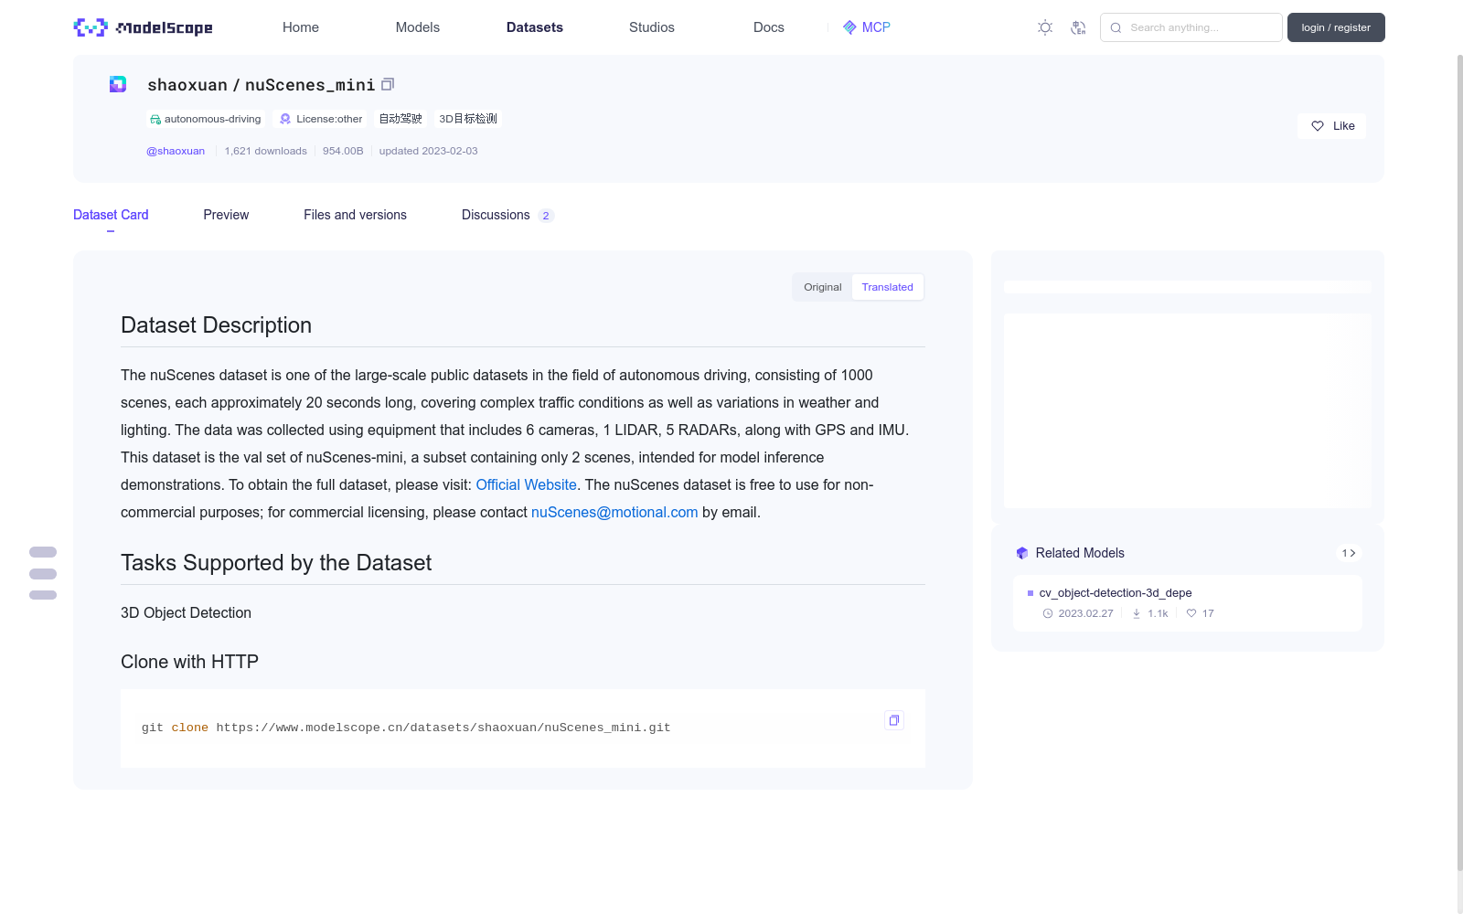Select the Dataset Card tab
The image size is (1463, 914).
click(x=111, y=215)
